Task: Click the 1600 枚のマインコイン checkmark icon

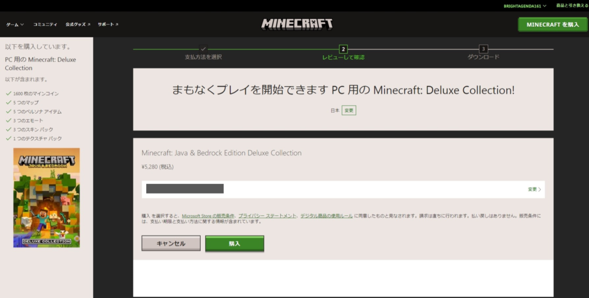Action: [8, 94]
